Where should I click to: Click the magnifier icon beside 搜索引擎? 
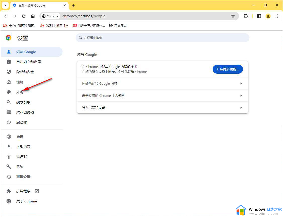[x=9, y=102]
